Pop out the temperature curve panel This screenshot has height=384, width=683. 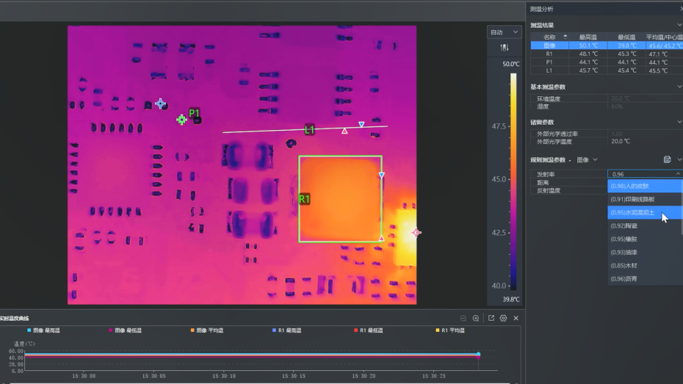tap(491, 318)
